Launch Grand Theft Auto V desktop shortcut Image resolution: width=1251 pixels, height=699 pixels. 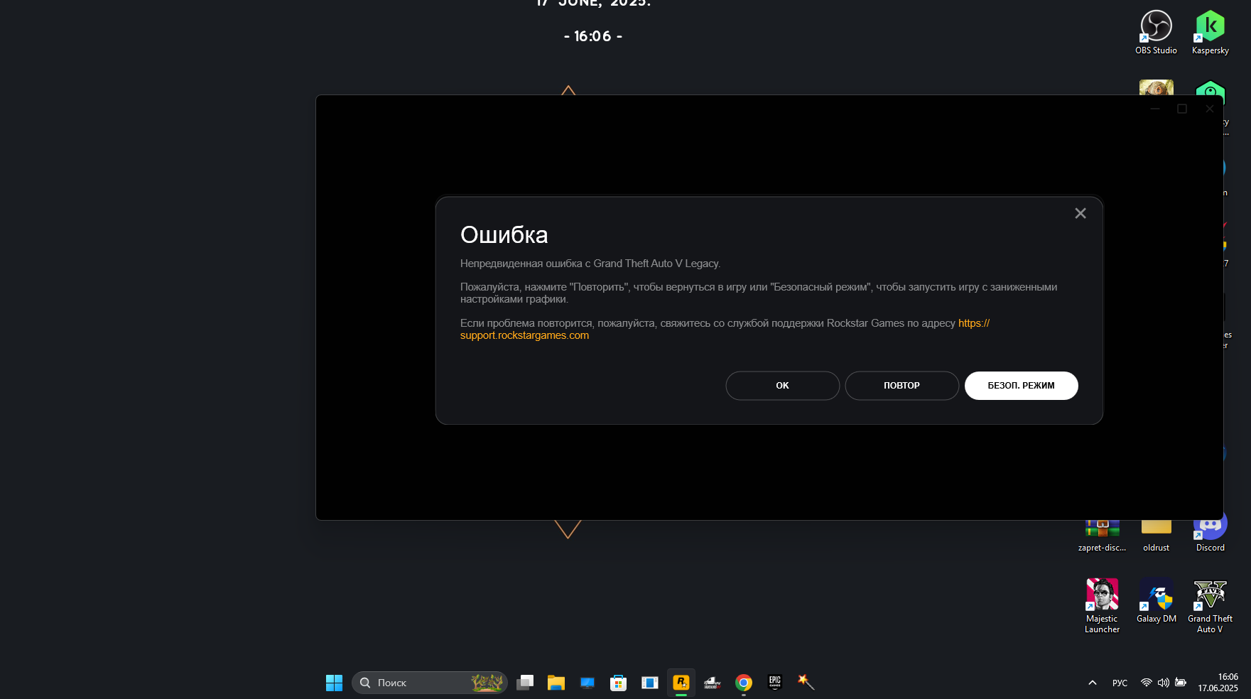tap(1210, 606)
